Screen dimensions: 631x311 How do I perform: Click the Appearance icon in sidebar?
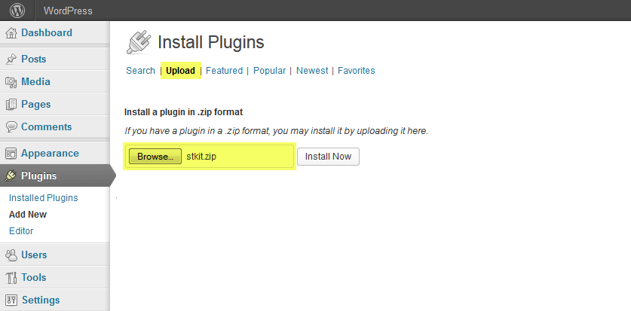point(11,154)
